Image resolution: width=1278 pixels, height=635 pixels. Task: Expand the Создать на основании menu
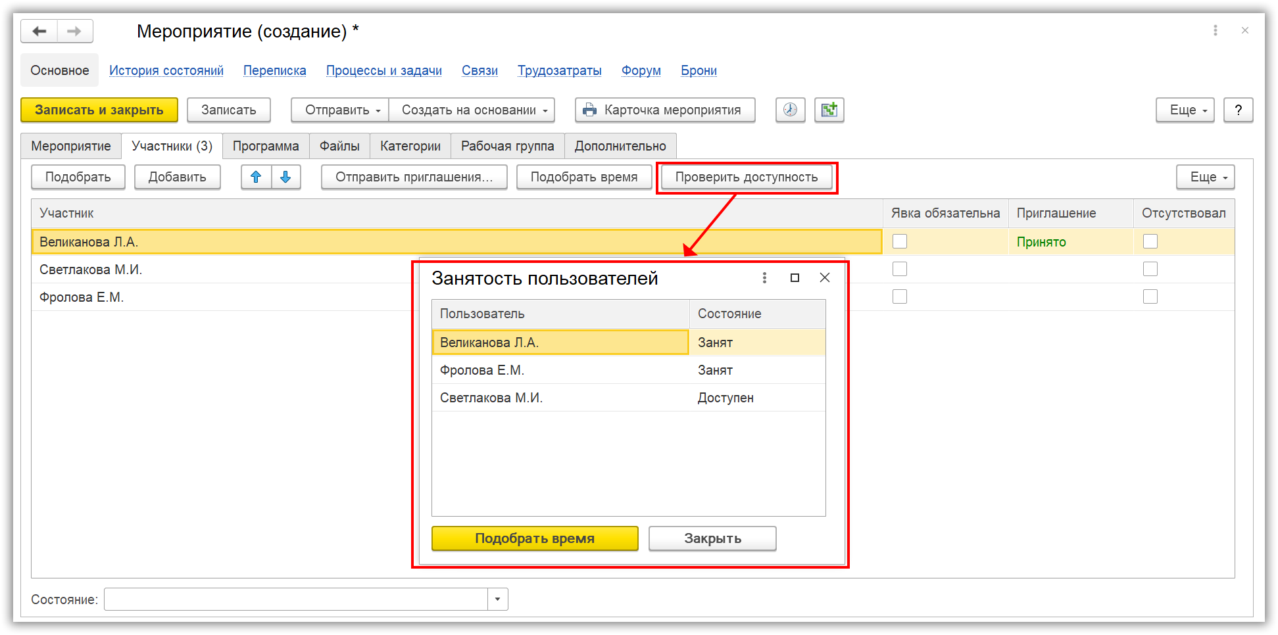pyautogui.click(x=472, y=110)
